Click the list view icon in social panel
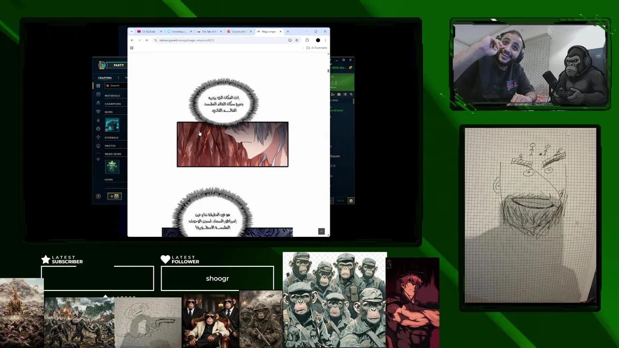Image resolution: width=619 pixels, height=348 pixels. [345, 94]
